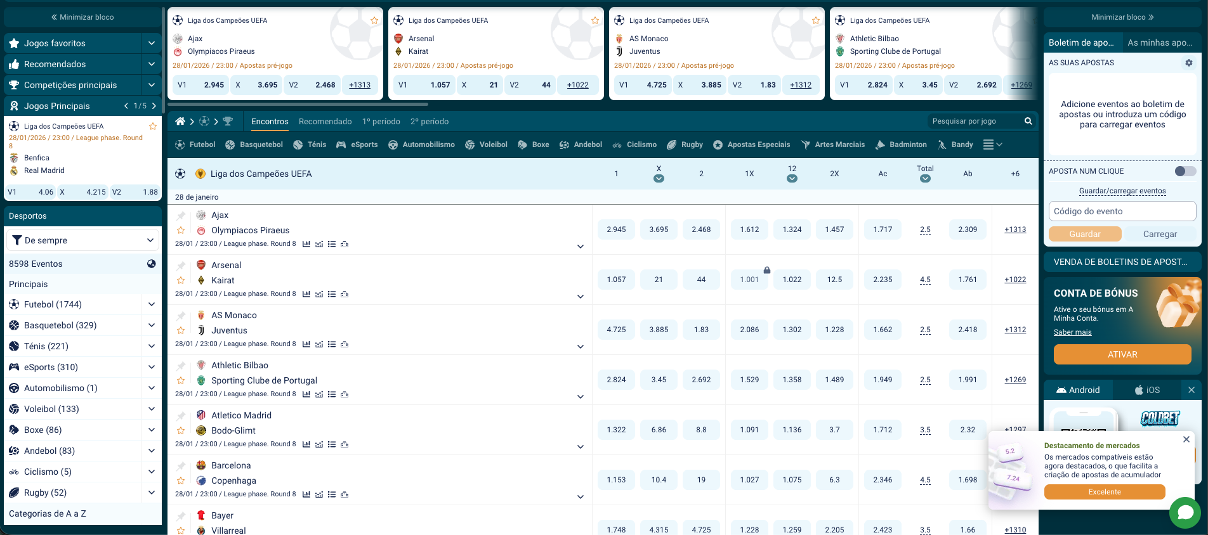
Task: Expand the Futebol (1744) sports category
Action: pos(151,304)
